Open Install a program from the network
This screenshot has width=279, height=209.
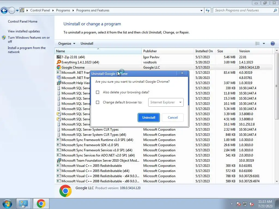point(27,50)
